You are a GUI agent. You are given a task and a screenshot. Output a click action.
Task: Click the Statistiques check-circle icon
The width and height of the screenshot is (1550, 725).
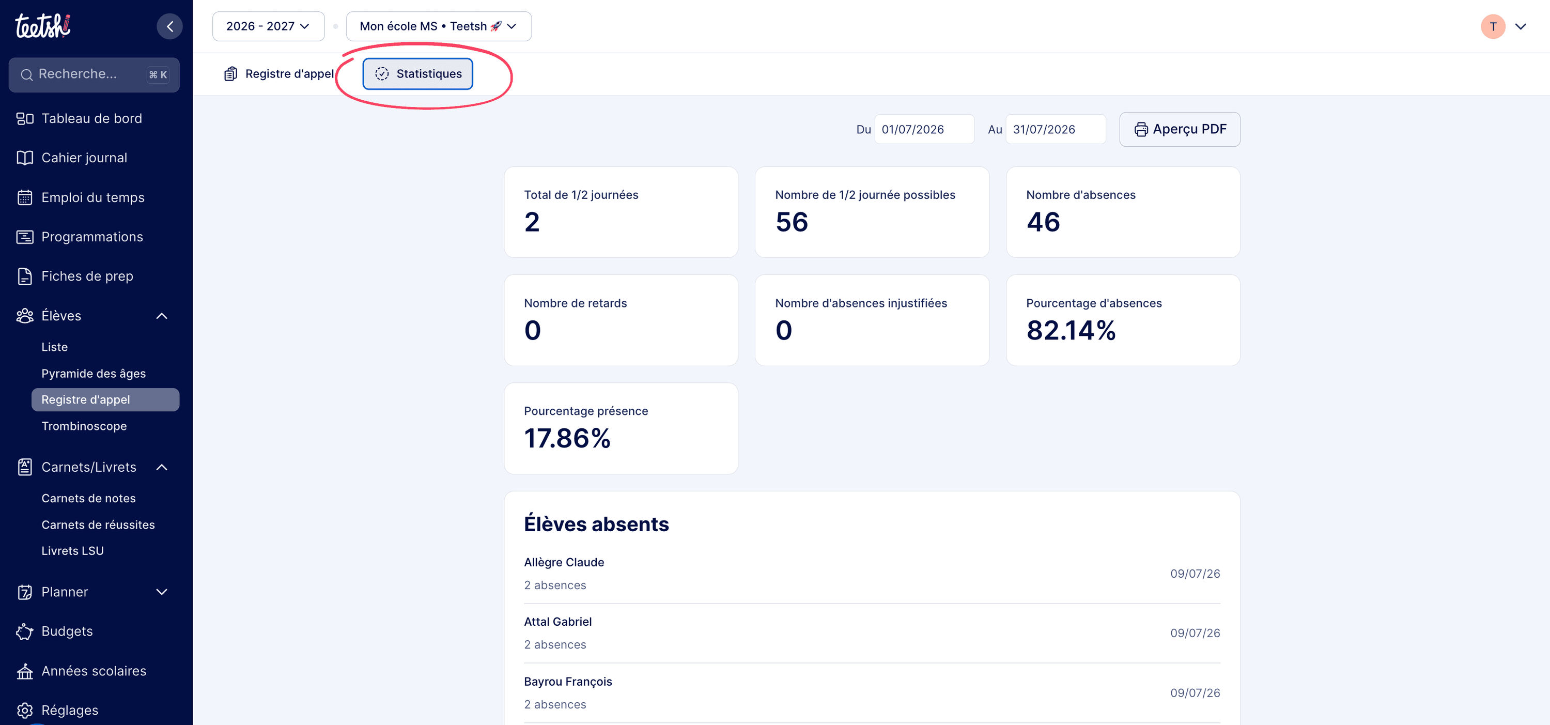382,74
